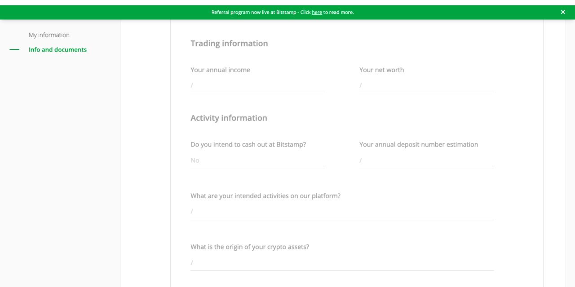Image resolution: width=575 pixels, height=287 pixels.
Task: Focus the intended activities field
Action: [x=342, y=211]
